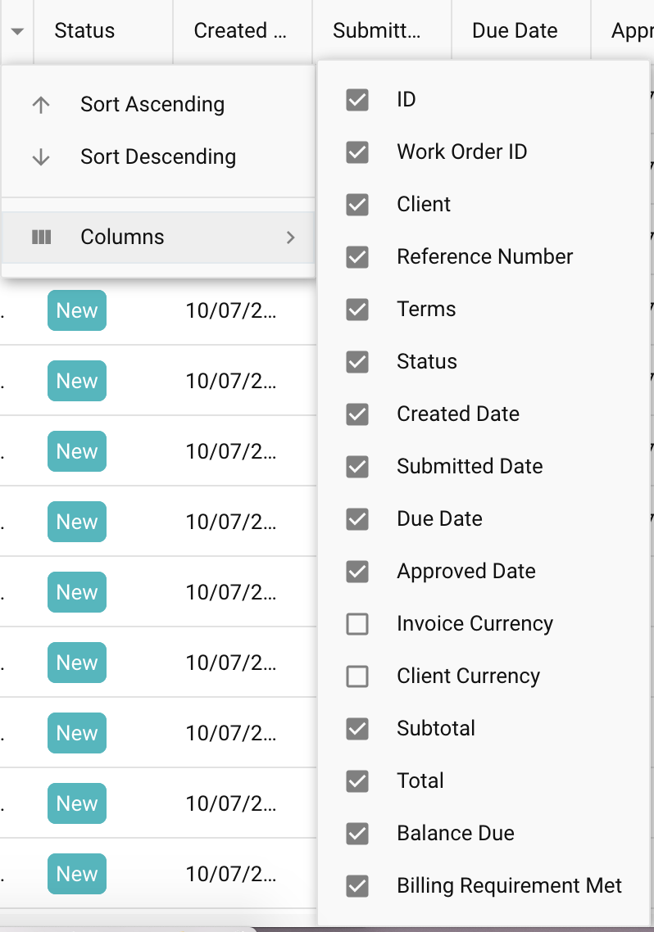654x932 pixels.
Task: Expand the Columns submenu chevron
Action: coord(291,237)
